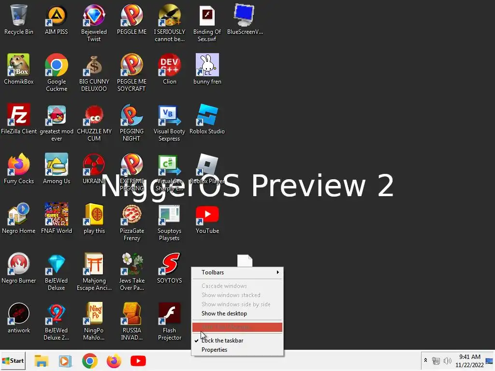Open the play this mahjong tile icon

(x=94, y=218)
